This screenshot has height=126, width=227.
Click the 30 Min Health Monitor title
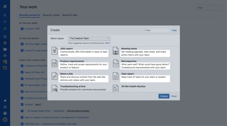133,86
